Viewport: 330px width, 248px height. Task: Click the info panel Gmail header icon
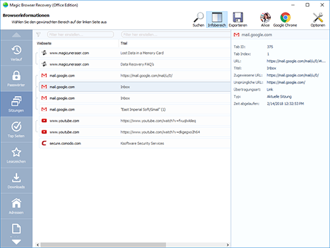click(236, 35)
